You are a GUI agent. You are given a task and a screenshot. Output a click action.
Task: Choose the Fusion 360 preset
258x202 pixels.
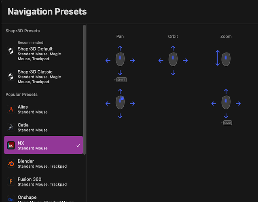[40, 181]
